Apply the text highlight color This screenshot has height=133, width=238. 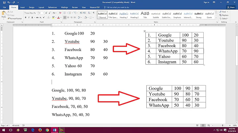(x=53, y=17)
